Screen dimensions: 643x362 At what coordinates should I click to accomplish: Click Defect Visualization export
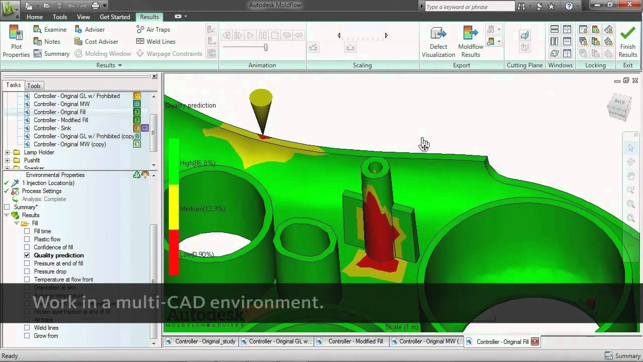[x=439, y=42]
